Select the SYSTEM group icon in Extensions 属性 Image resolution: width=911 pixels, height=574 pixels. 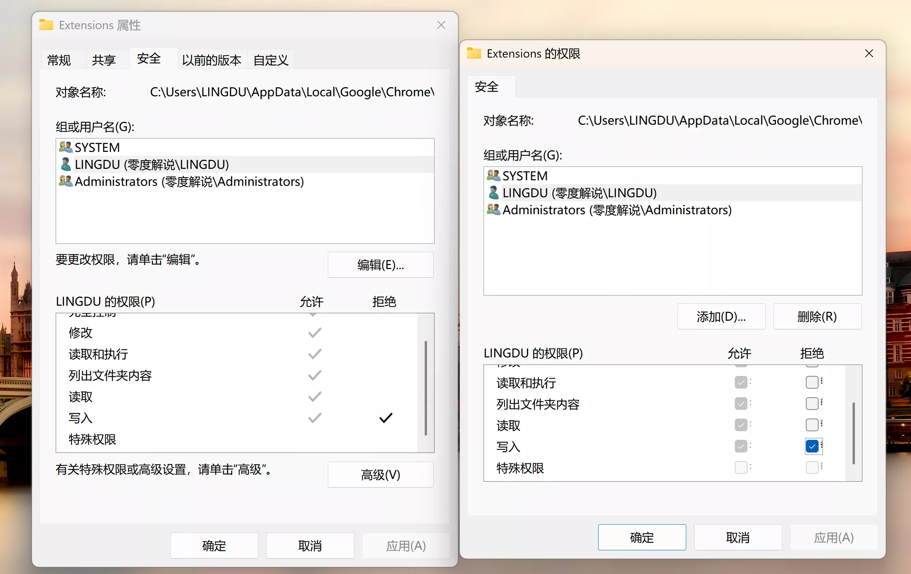tap(66, 146)
